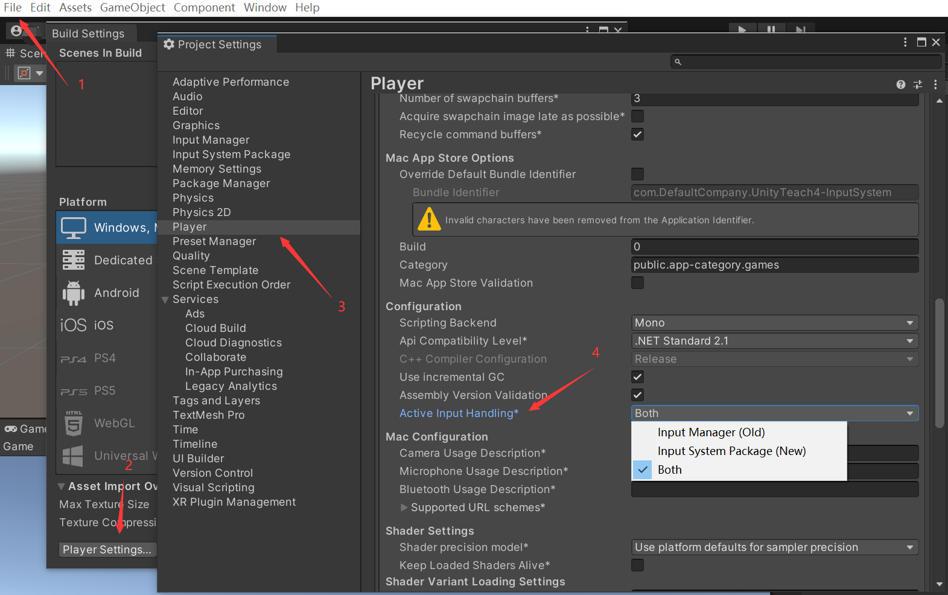
Task: Click the Category input field
Action: click(775, 265)
